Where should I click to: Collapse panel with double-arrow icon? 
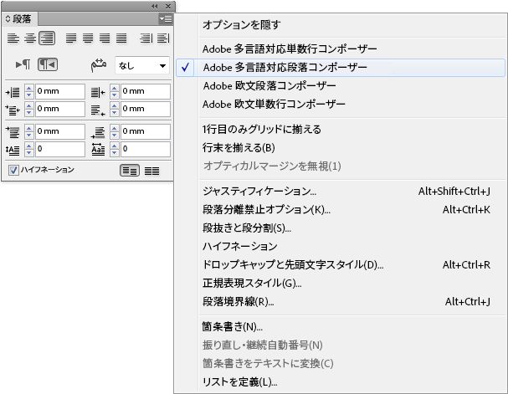pos(155,6)
